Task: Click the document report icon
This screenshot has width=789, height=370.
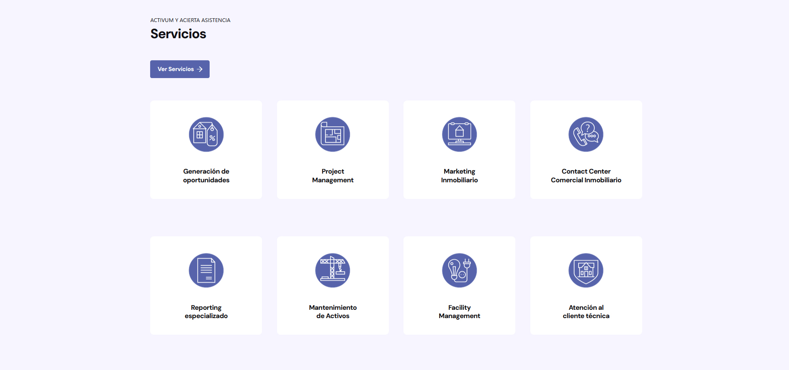Action: [206, 270]
